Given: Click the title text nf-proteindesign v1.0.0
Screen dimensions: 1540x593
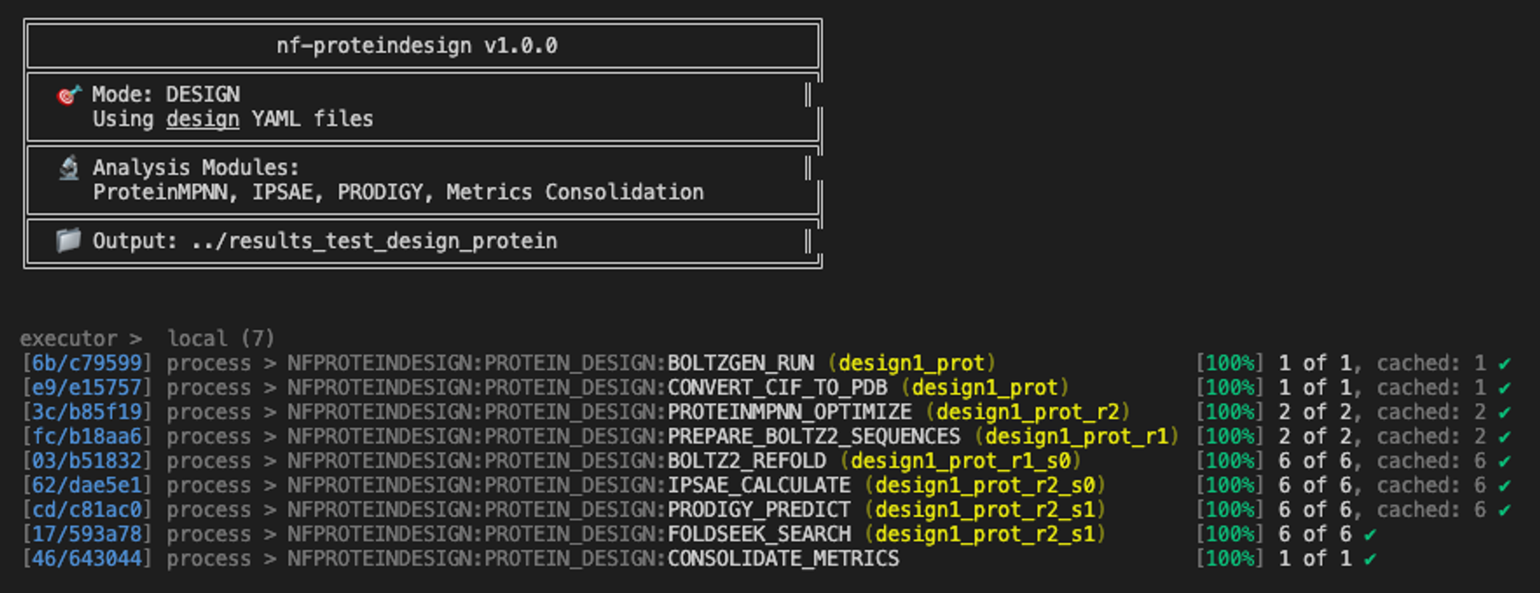Looking at the screenshot, I should click(x=417, y=45).
